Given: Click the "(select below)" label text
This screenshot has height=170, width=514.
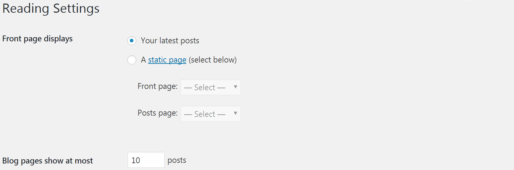Looking at the screenshot, I should (213, 60).
